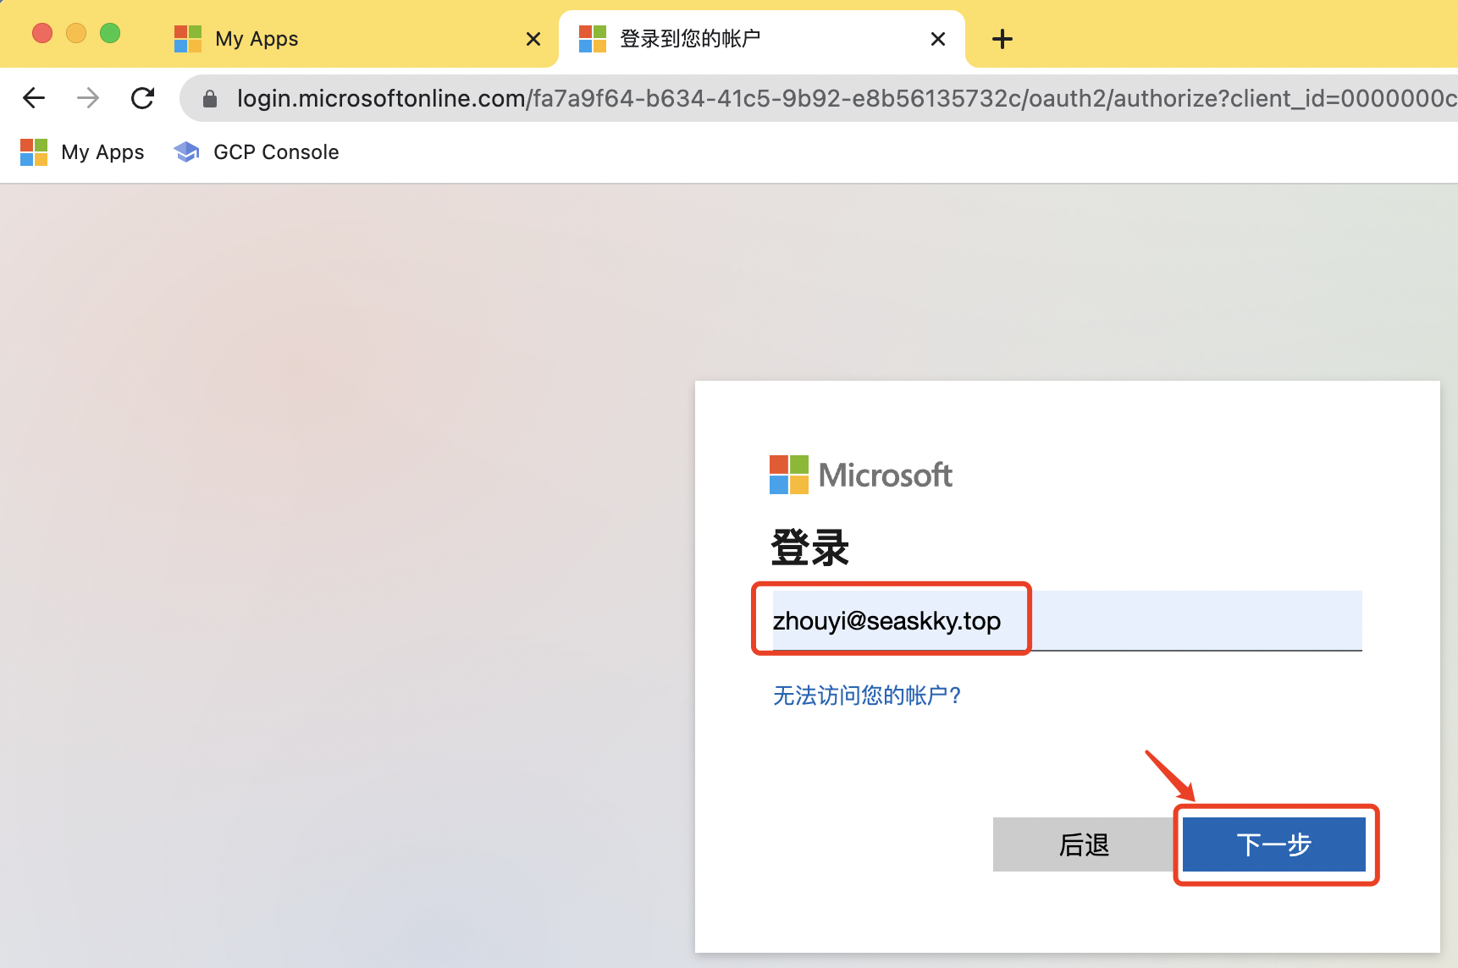Click the My Apps bookmark Microsoft icon

(34, 152)
